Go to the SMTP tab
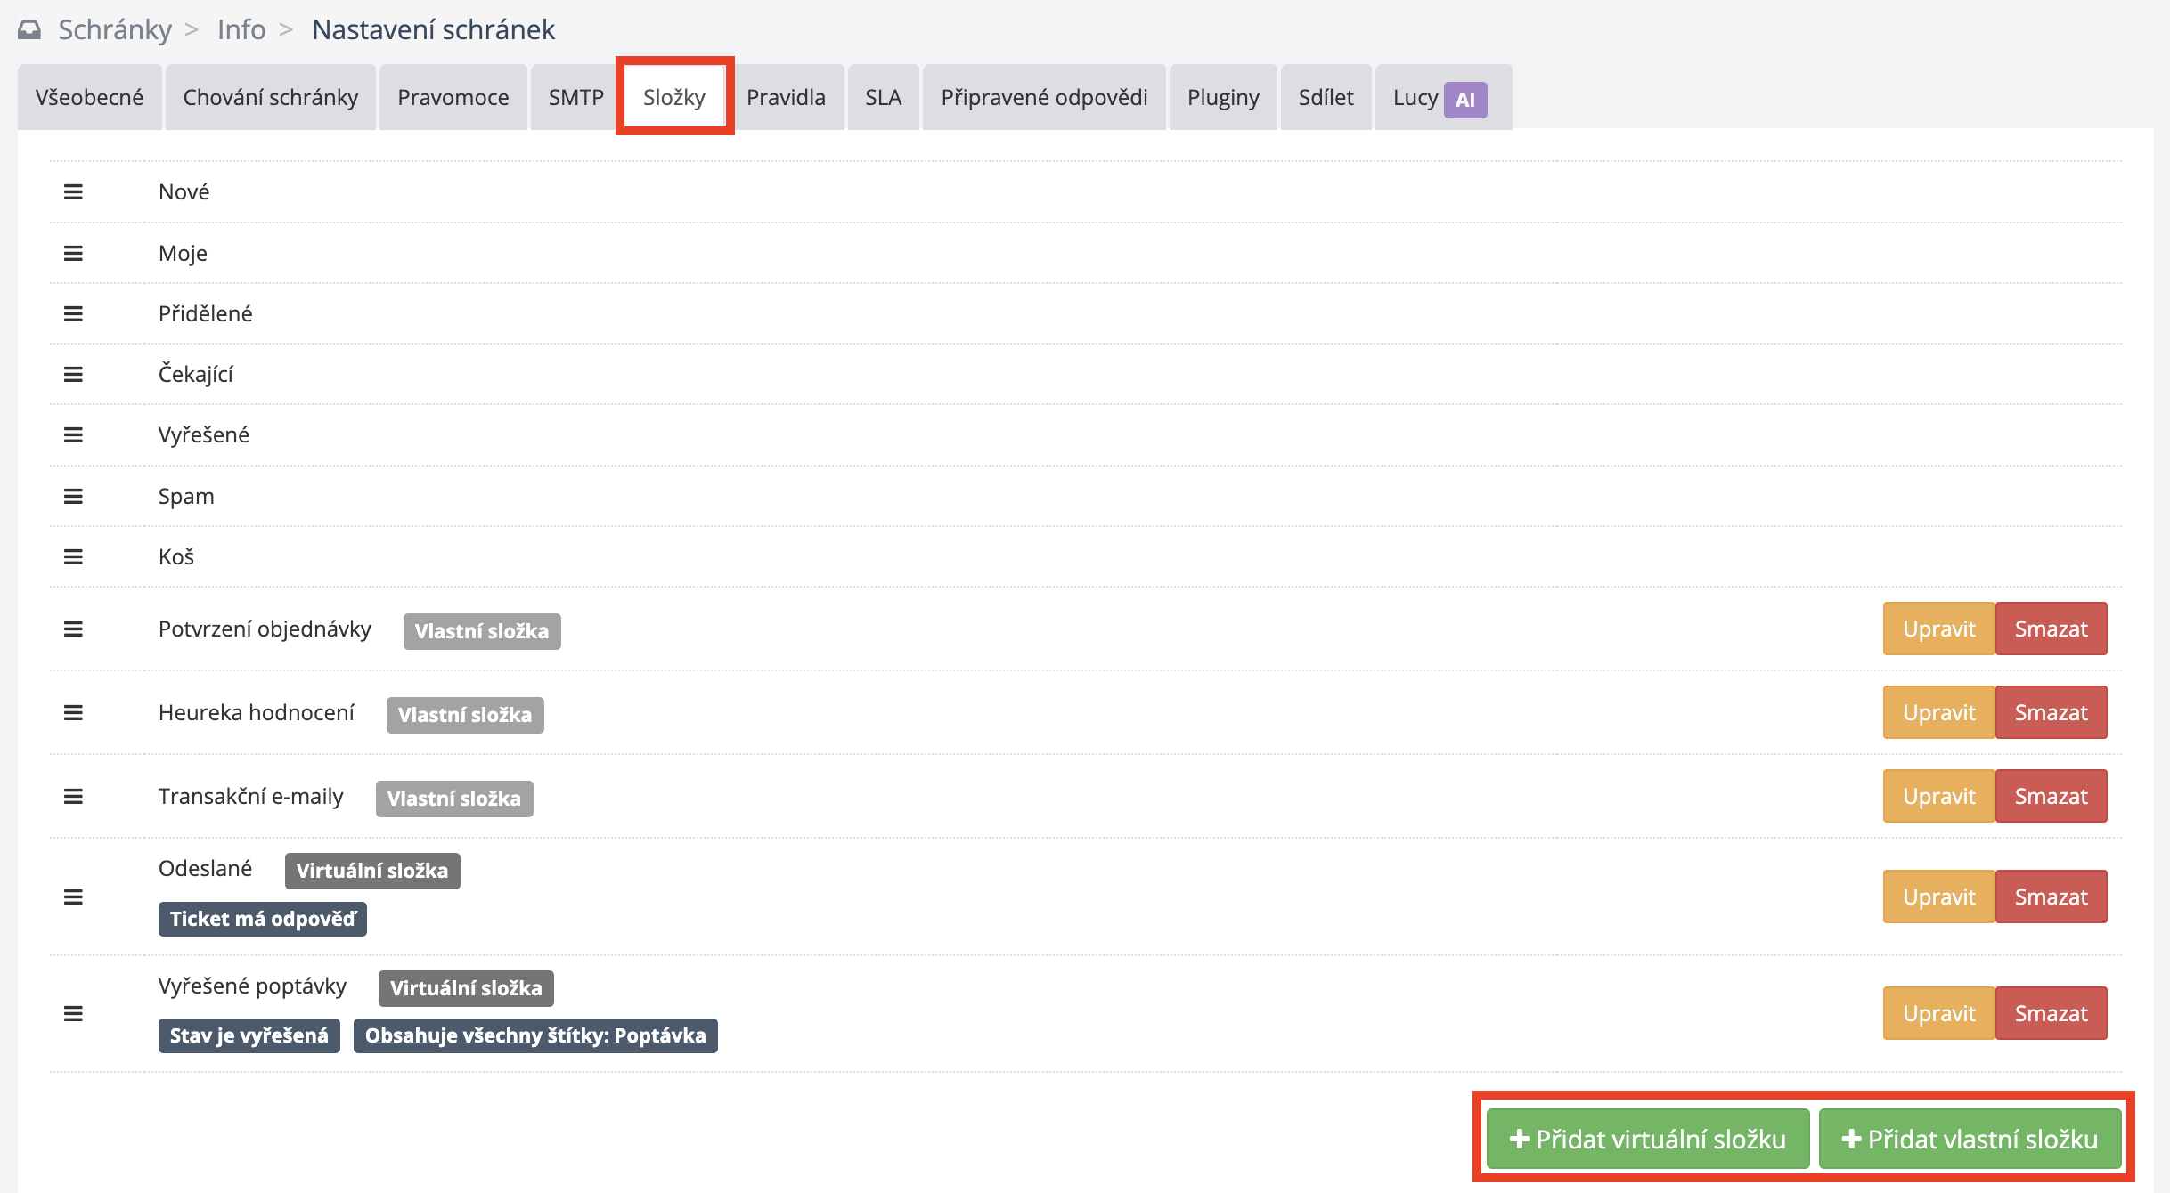The width and height of the screenshot is (2170, 1193). pyautogui.click(x=575, y=97)
